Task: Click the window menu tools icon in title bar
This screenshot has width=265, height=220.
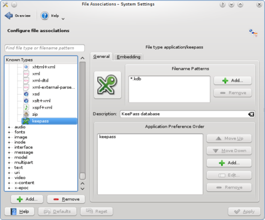Action: point(5,5)
